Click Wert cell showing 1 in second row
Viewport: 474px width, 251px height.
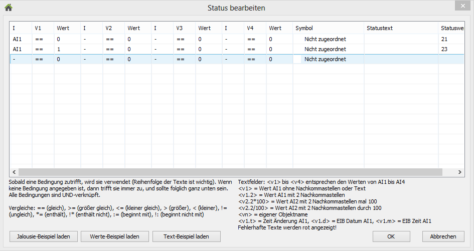pyautogui.click(x=67, y=49)
